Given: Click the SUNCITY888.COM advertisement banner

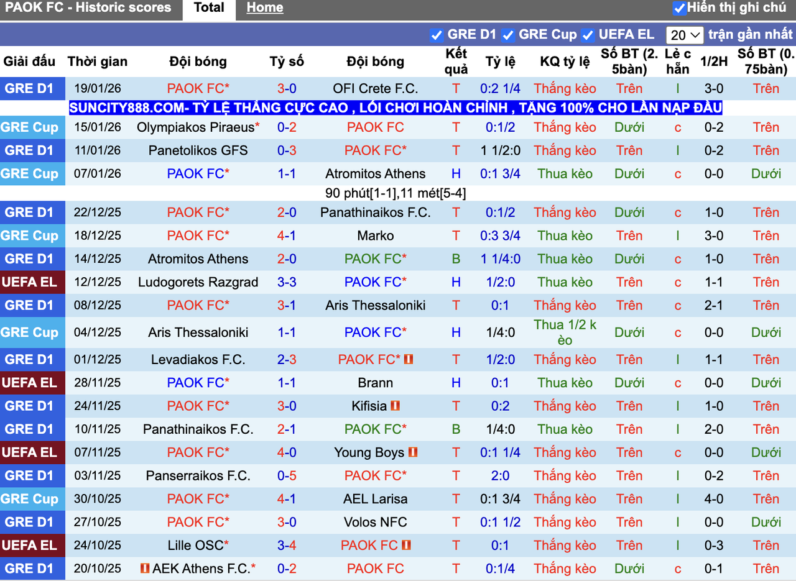Looking at the screenshot, I should 396,108.
